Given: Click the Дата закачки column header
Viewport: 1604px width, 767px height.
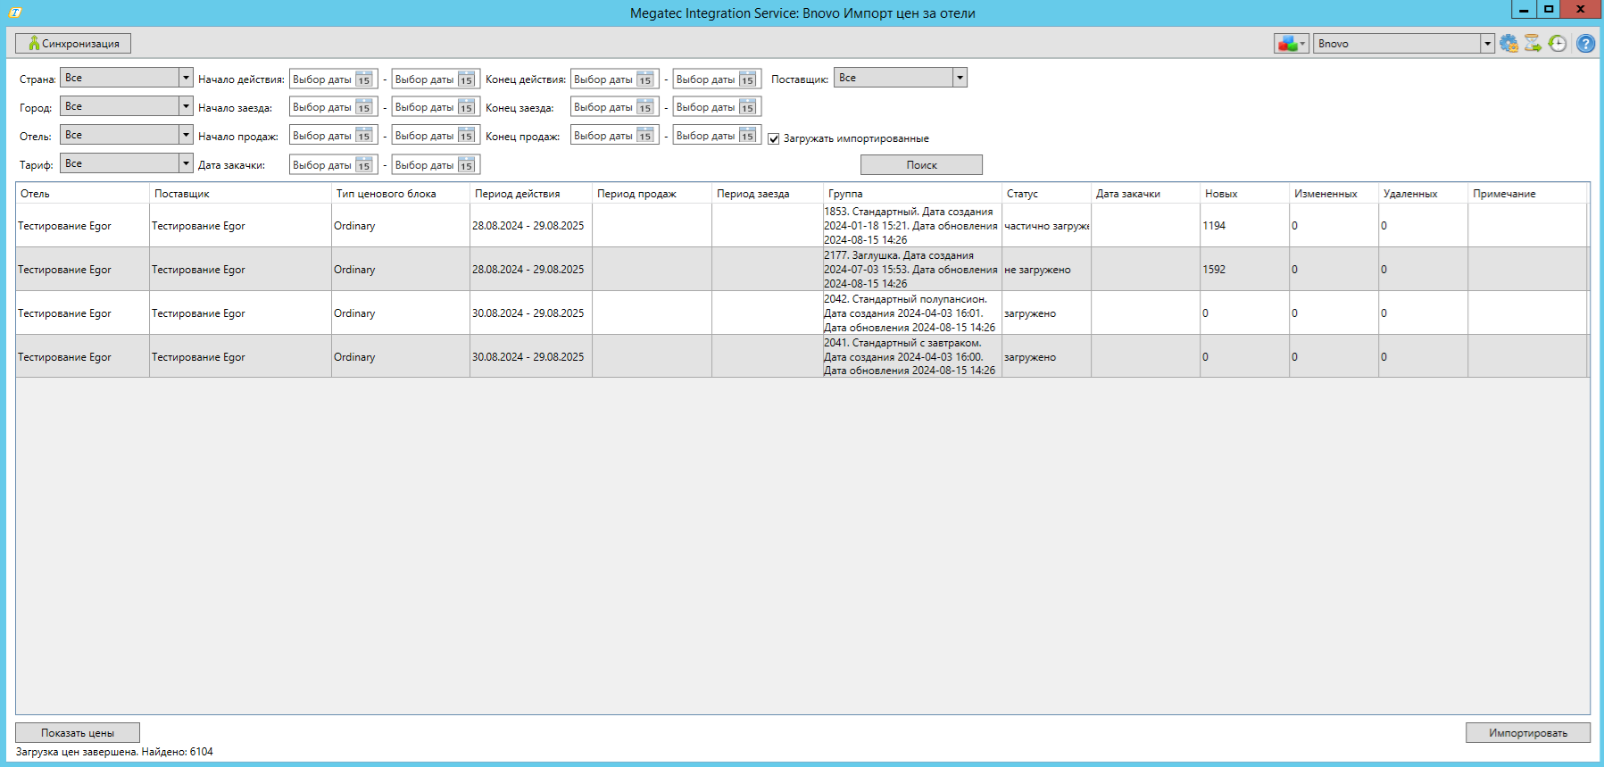Looking at the screenshot, I should coord(1145,193).
